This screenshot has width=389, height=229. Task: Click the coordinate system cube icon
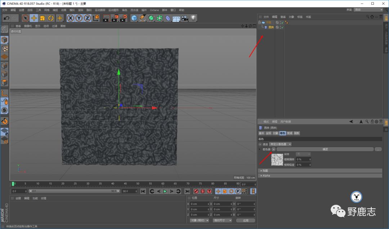pyautogui.click(x=96, y=18)
